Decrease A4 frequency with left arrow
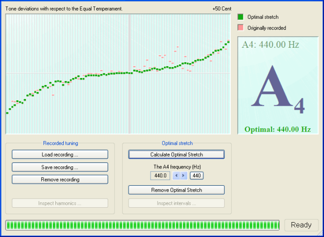Image resolution: width=324 pixels, height=237 pixels. click(x=176, y=176)
